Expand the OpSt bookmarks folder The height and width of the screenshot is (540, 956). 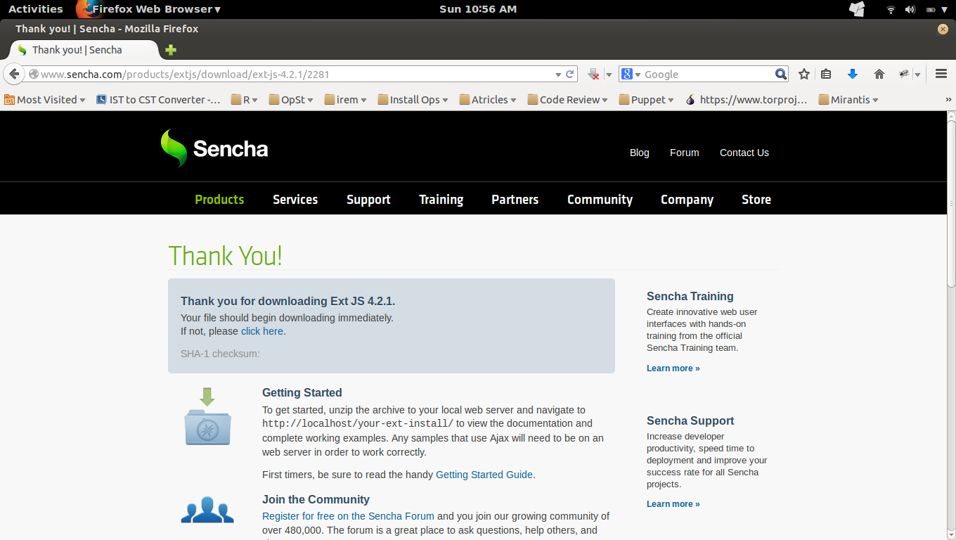[x=291, y=100]
